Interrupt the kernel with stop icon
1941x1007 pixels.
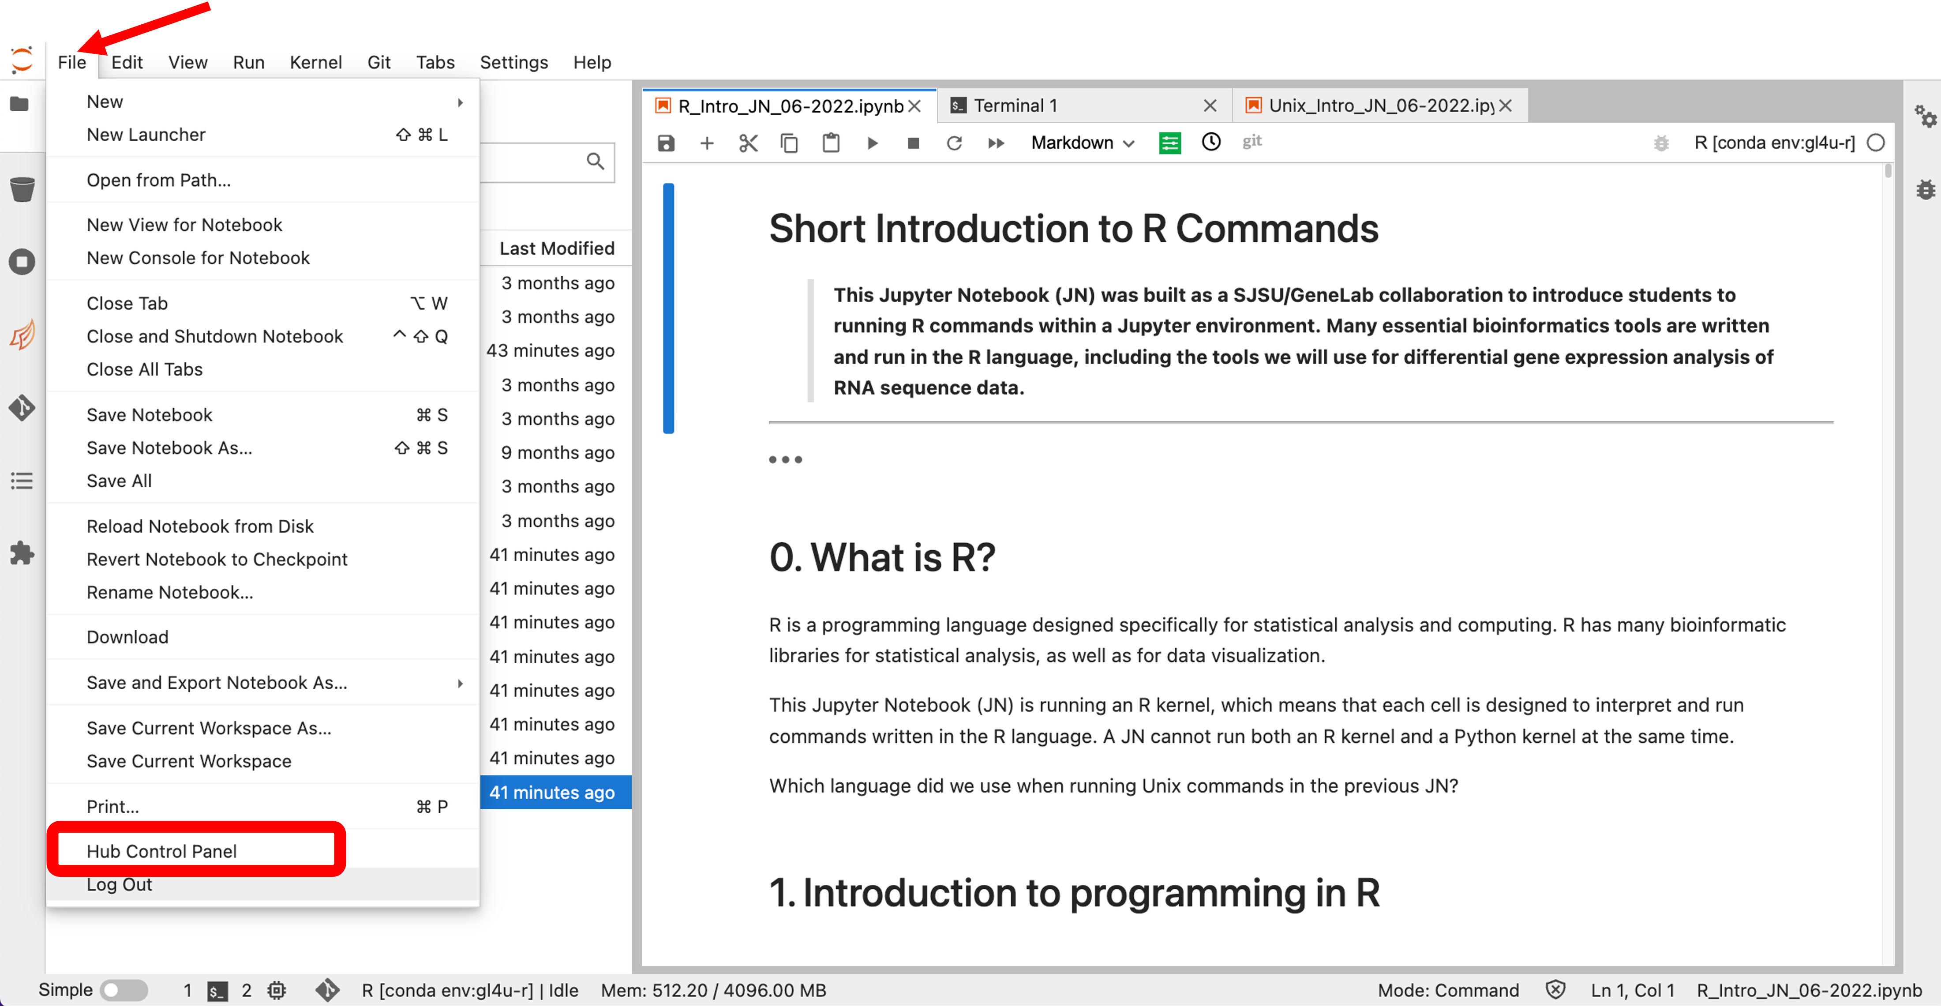pos(913,143)
